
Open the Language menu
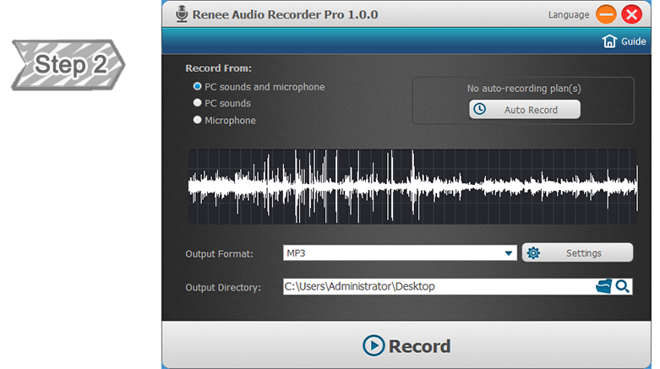pos(568,14)
